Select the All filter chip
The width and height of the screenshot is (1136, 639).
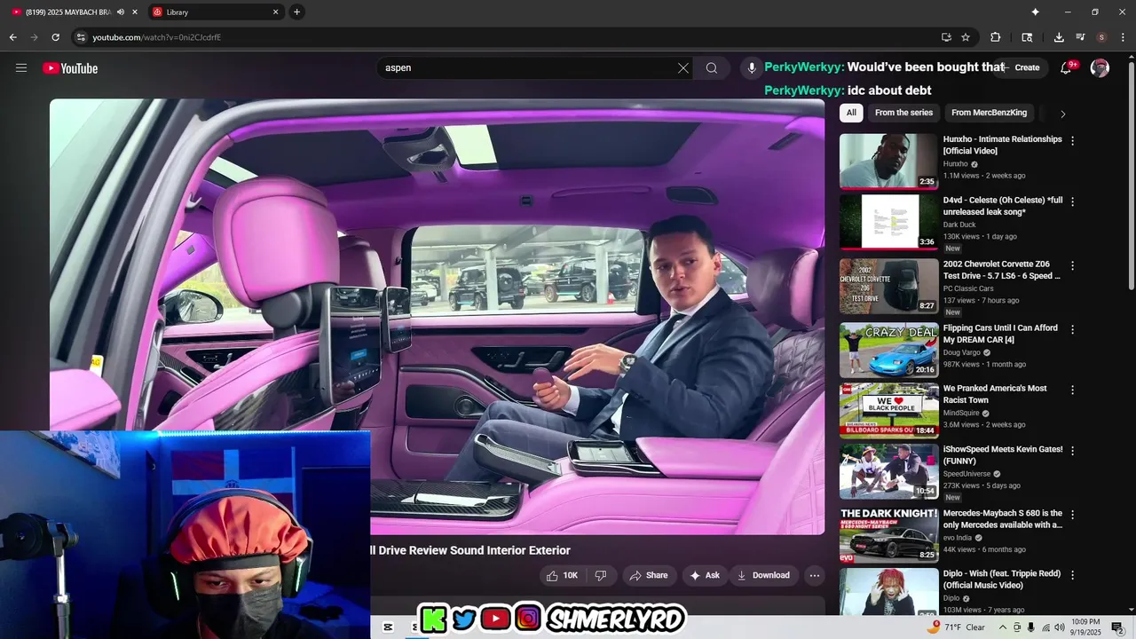point(851,113)
